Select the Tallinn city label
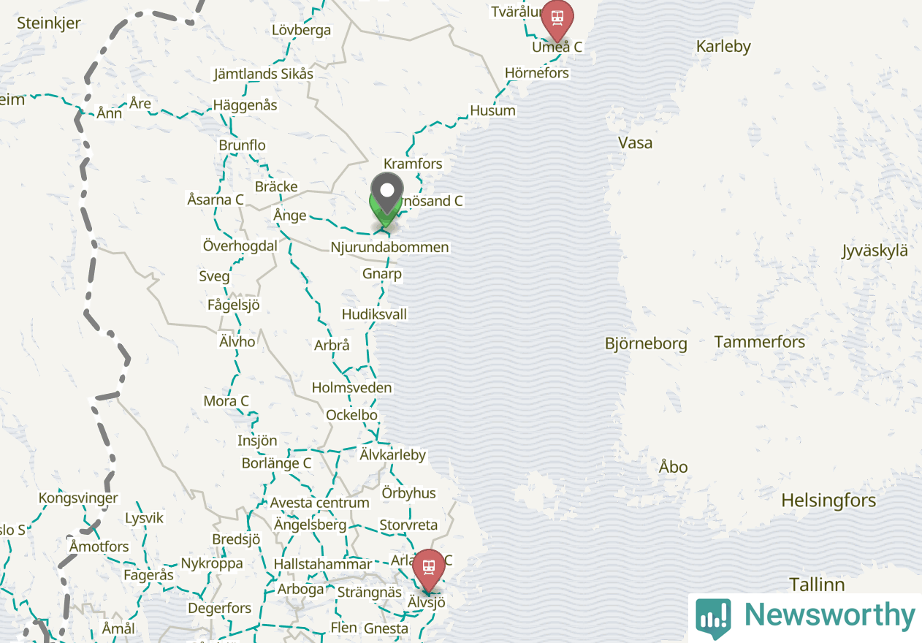 point(817,585)
